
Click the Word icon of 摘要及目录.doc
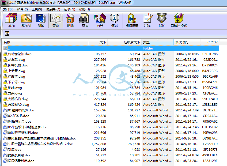pyautogui.click(x=5, y=155)
